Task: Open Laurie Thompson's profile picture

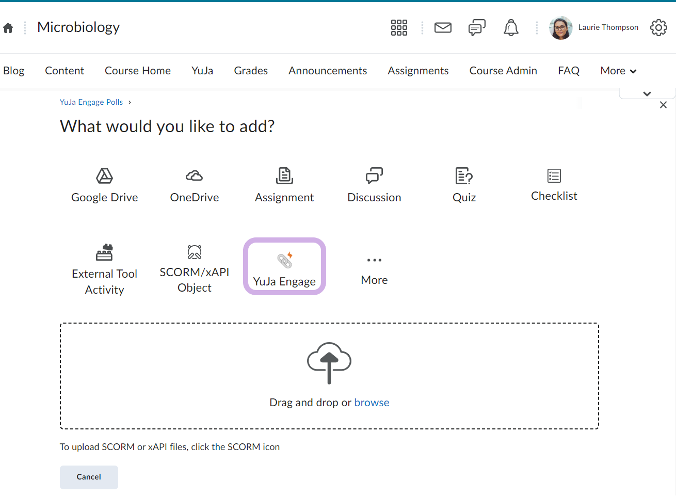Action: (561, 28)
